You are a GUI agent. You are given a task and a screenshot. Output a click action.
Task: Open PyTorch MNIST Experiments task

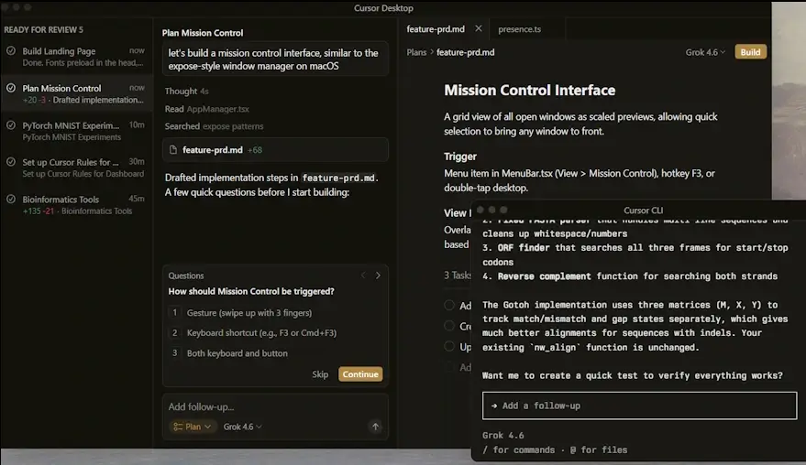click(76, 130)
